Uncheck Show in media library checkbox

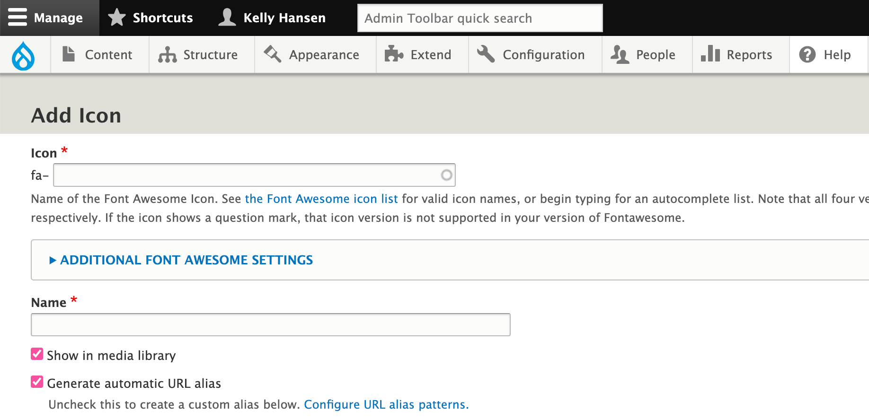pos(37,354)
